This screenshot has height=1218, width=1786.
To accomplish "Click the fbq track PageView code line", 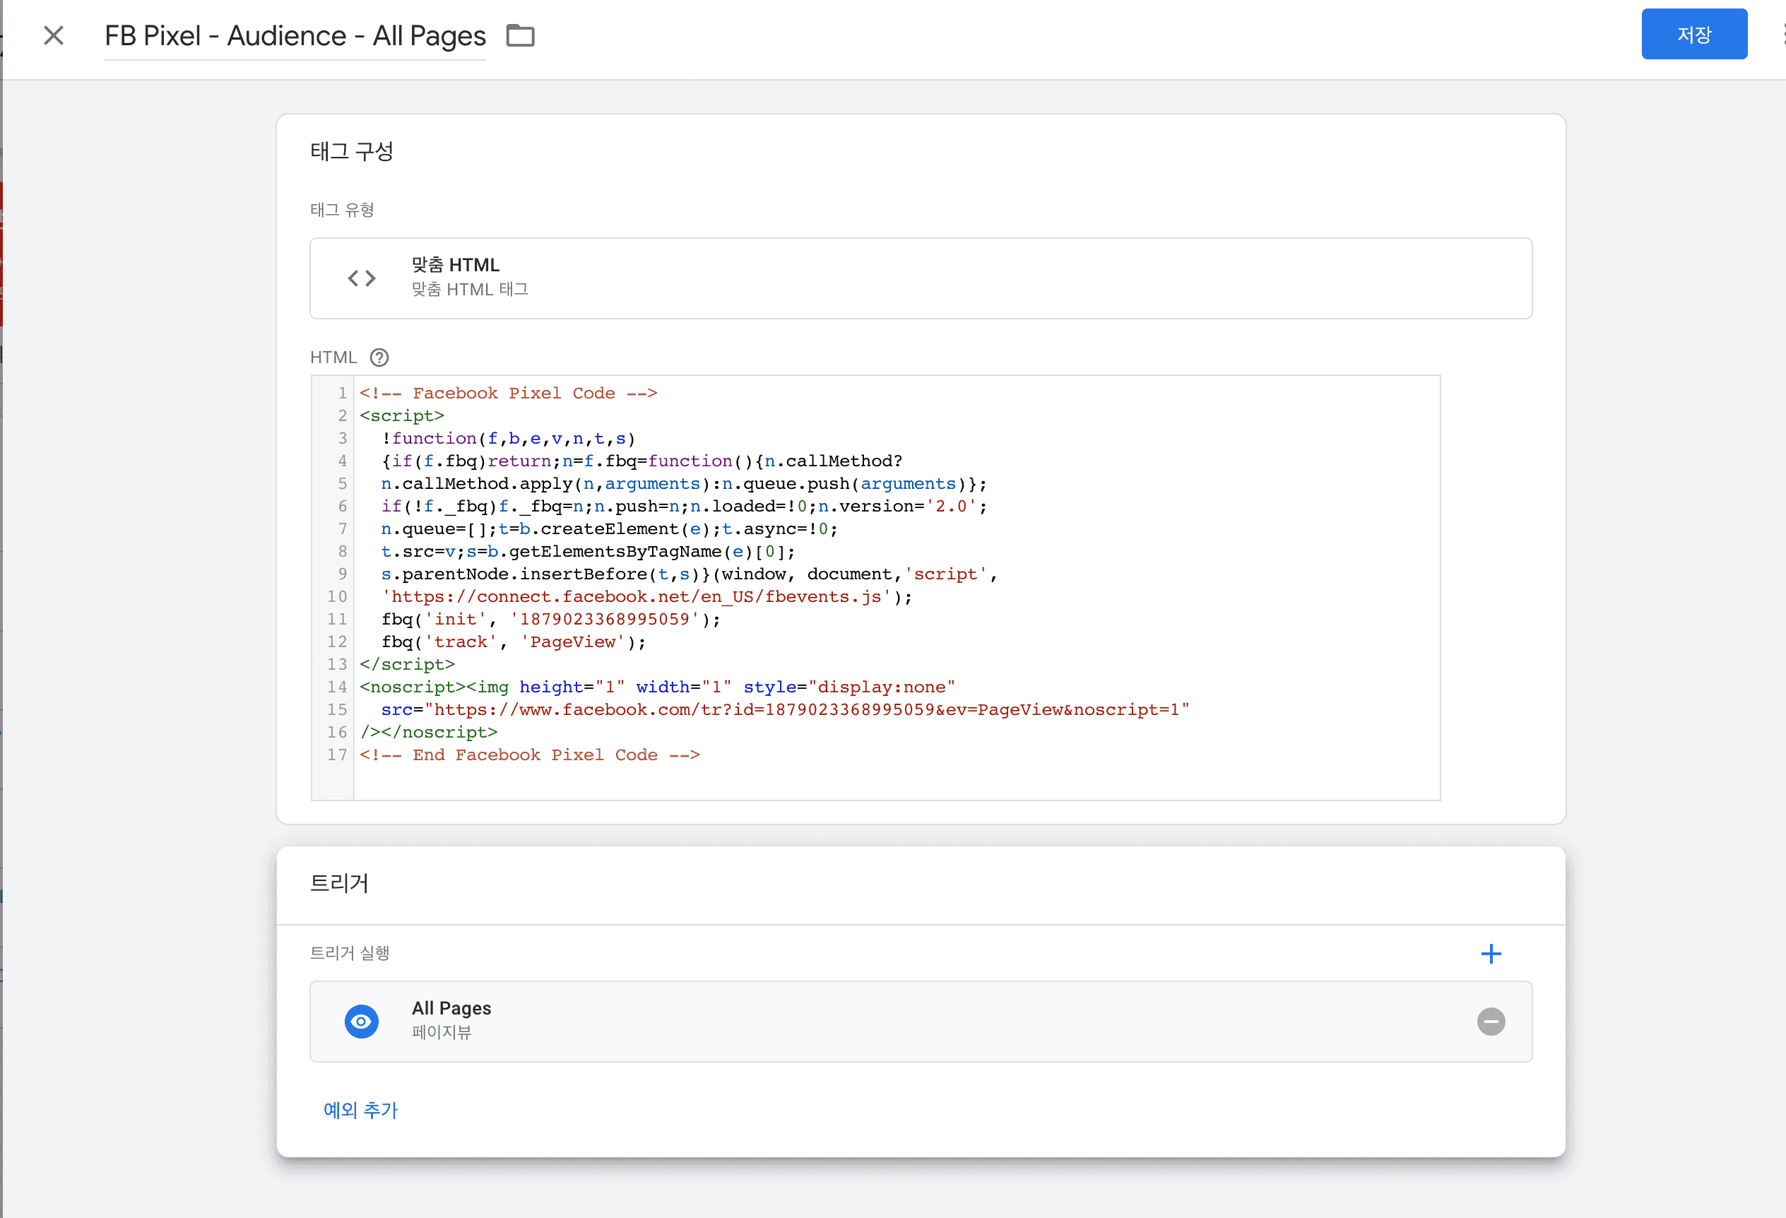I will [514, 641].
